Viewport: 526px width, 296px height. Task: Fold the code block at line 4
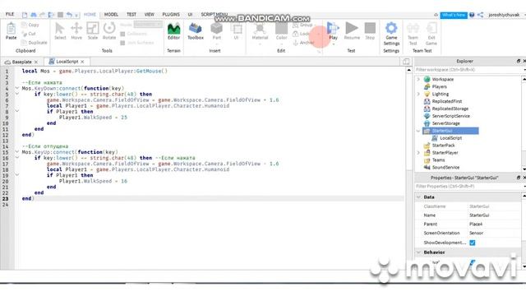pyautogui.click(x=16, y=88)
